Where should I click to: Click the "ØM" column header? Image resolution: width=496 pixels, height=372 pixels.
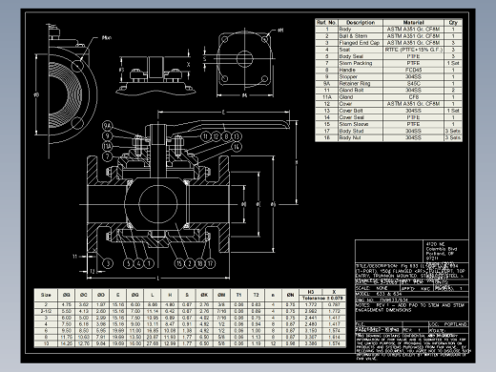(x=221, y=295)
